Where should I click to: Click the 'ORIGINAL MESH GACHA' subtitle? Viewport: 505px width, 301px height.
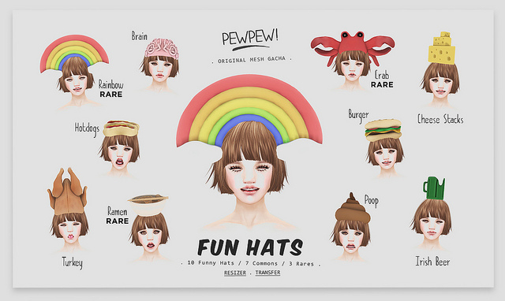252,60
